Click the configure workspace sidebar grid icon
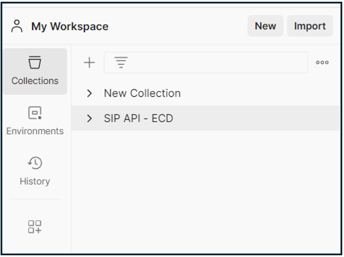The image size is (344, 257). tap(35, 227)
